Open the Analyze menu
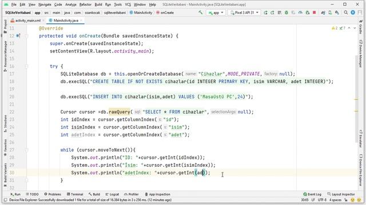366x205 pixels. [x=71, y=5]
